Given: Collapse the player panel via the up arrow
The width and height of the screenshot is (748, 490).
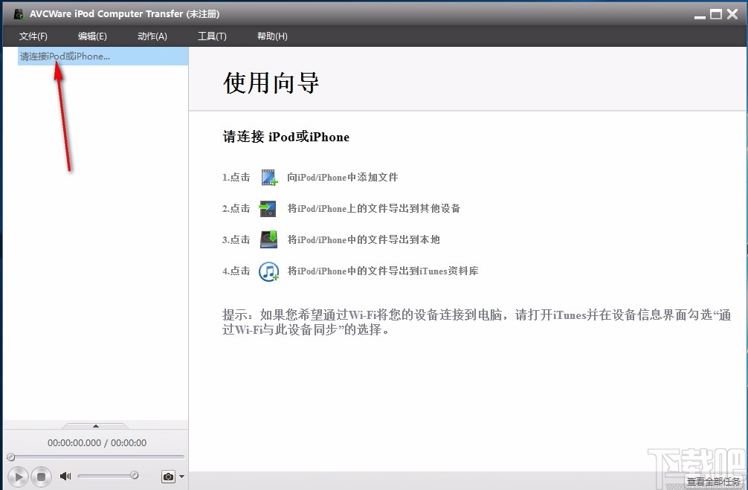Looking at the screenshot, I should coord(95,427).
